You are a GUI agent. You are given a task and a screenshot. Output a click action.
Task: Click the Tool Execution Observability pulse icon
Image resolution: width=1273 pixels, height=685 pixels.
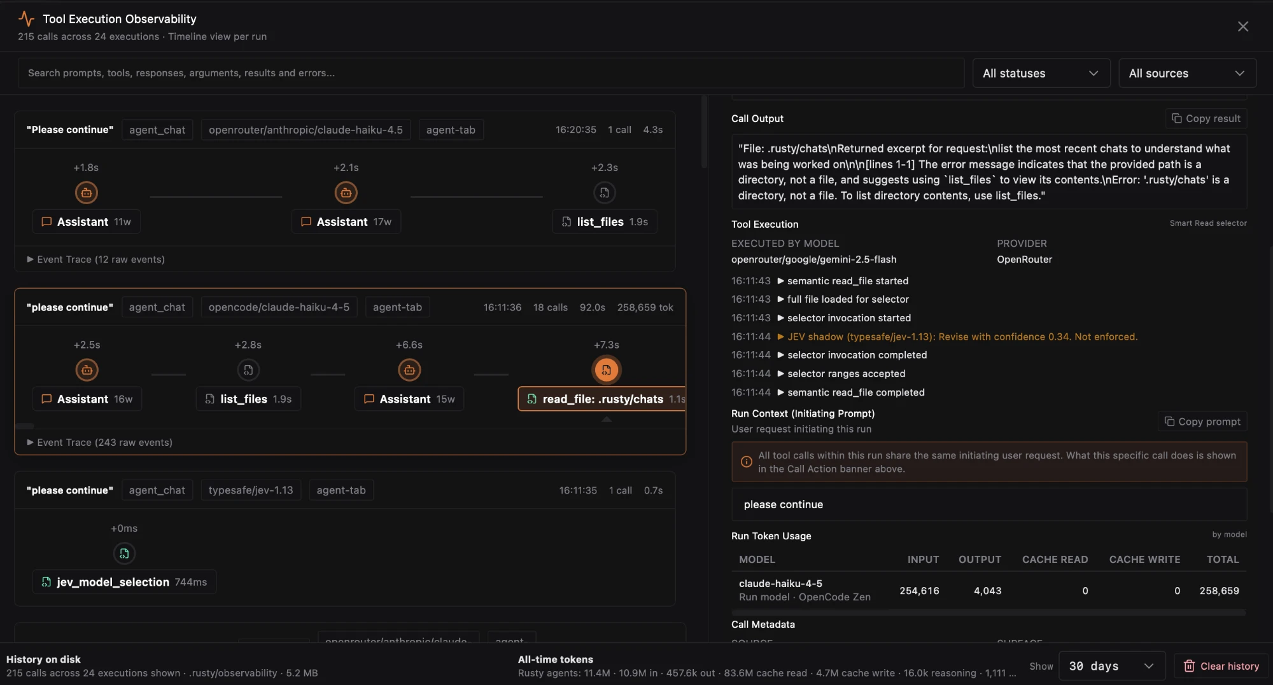coord(26,19)
